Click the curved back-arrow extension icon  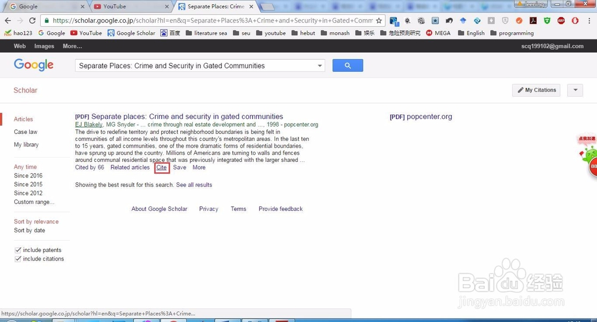[x=450, y=20]
